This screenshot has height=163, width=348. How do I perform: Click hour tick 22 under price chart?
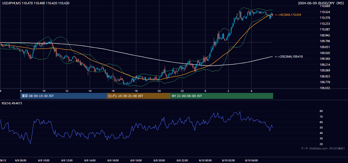point(182,91)
